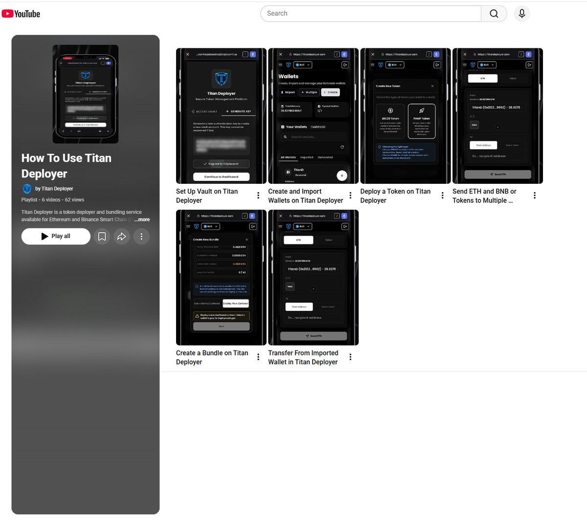Share the playlist with arrow icon
The width and height of the screenshot is (587, 523).
[x=121, y=237]
